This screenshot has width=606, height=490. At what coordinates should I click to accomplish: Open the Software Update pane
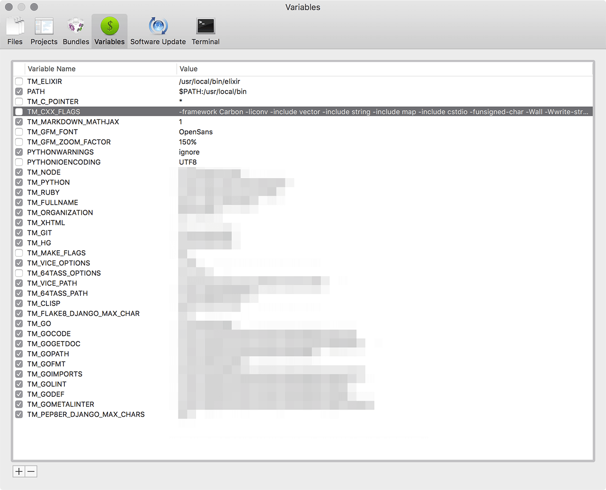tap(158, 31)
